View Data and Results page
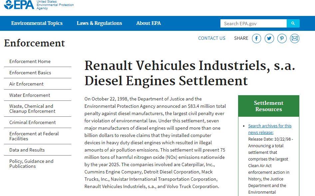Screen dimensions: 315x196 (38, 150)
